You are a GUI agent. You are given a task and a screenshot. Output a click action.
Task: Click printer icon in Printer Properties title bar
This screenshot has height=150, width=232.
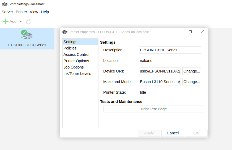click(x=65, y=32)
